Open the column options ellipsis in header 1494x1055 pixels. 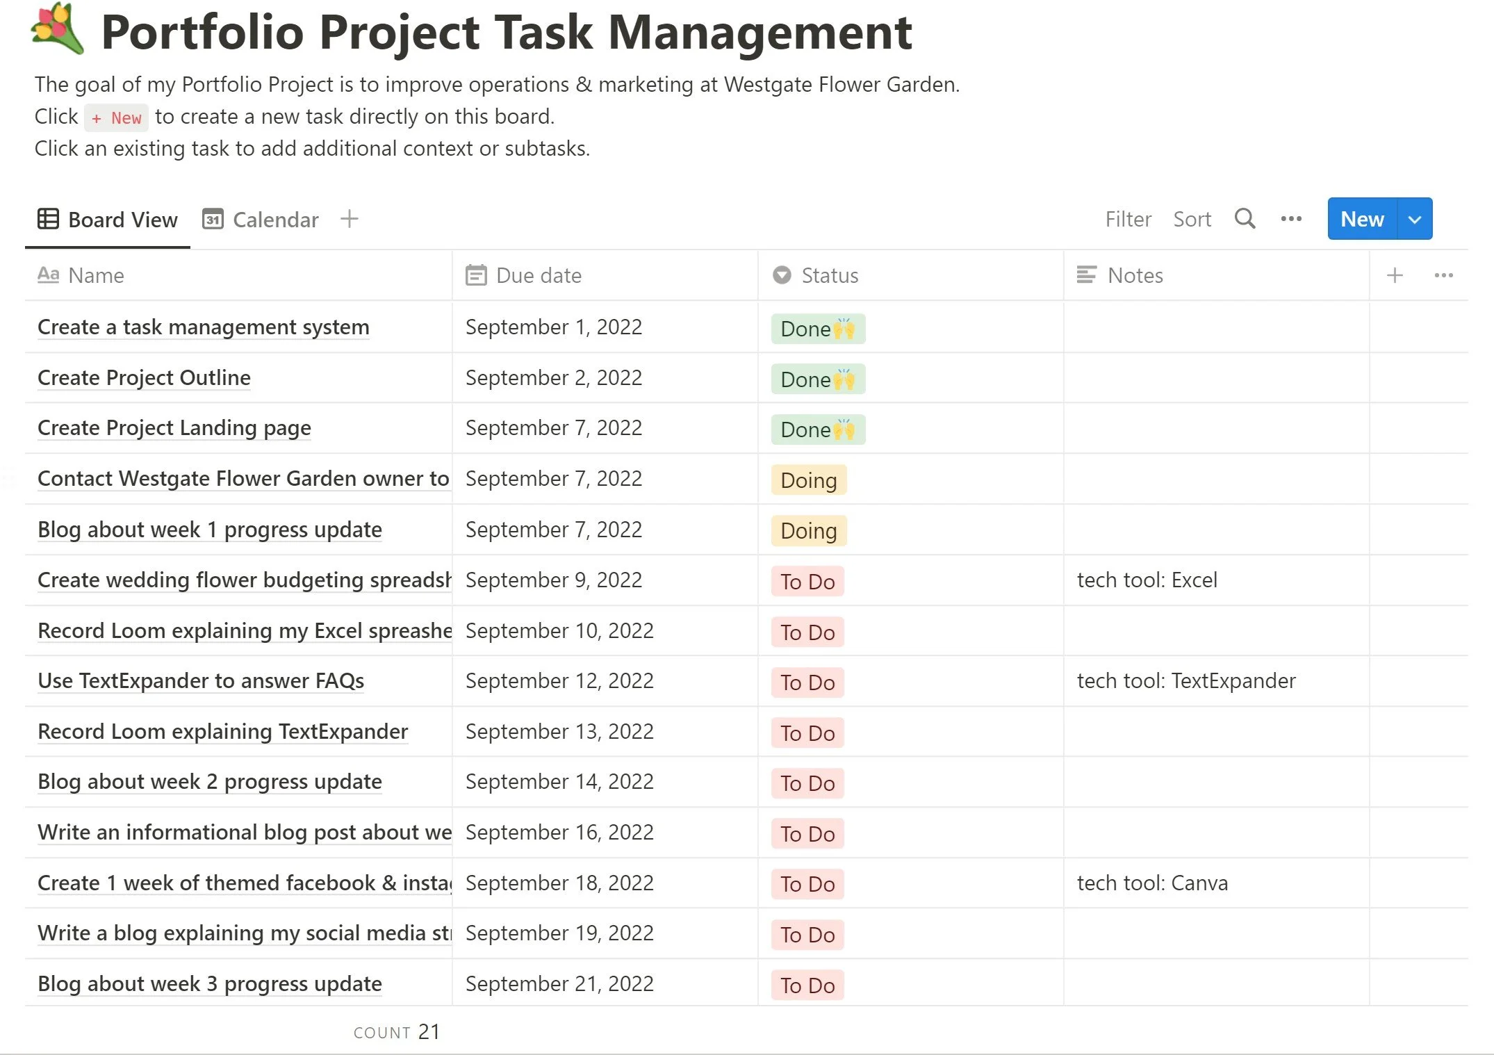coord(1444,275)
